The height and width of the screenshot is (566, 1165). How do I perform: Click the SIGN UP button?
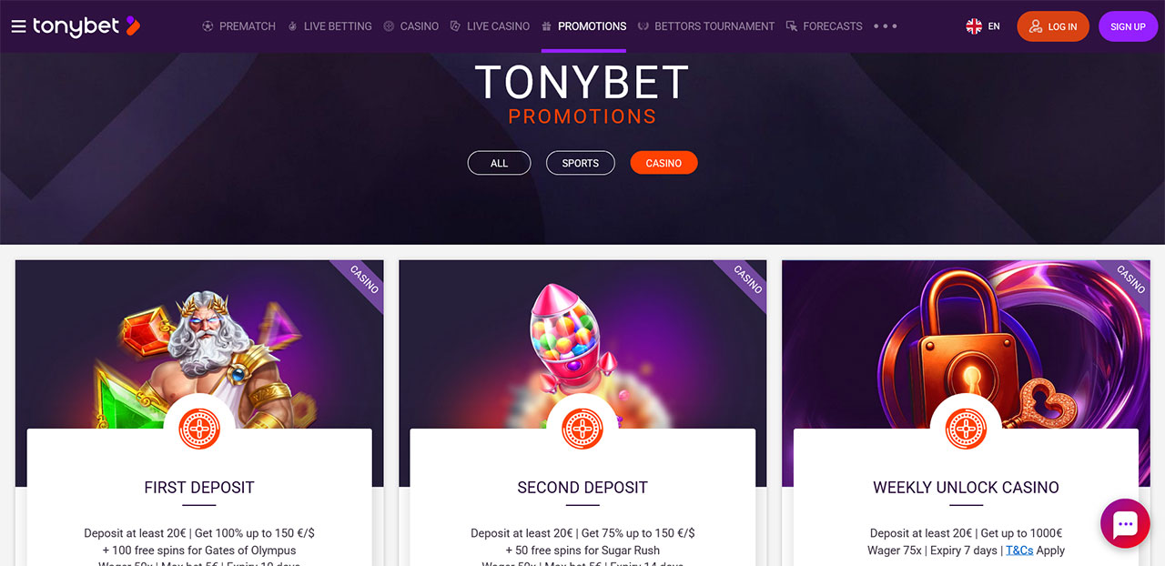(1128, 26)
